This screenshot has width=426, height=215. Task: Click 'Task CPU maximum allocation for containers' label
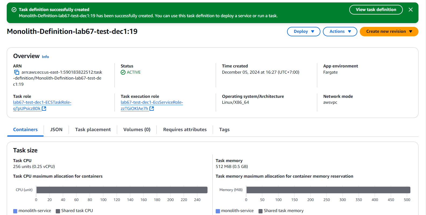coord(58,176)
